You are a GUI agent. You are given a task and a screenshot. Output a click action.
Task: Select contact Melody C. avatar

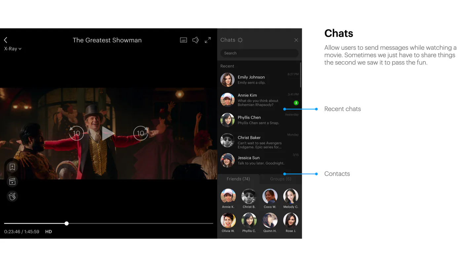click(291, 196)
